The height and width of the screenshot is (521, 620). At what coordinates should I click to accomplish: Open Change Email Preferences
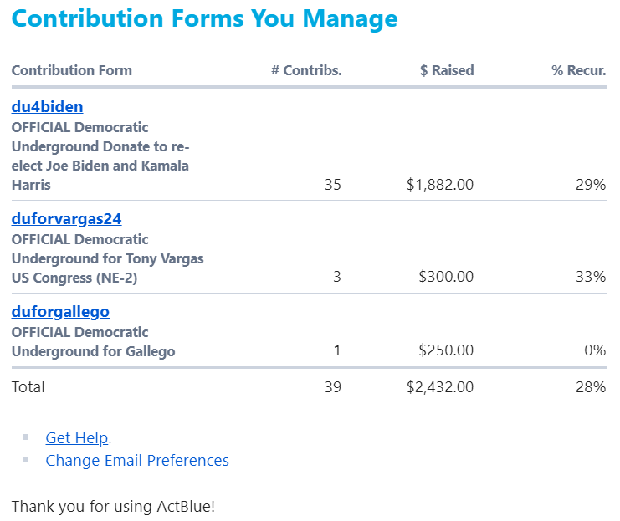pyautogui.click(x=137, y=461)
